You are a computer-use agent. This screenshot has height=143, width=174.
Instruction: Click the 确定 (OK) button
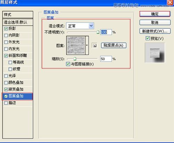[155, 14]
